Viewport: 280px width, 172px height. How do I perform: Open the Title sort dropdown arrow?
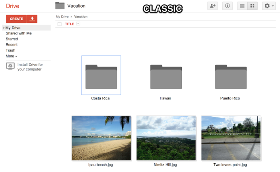coord(78,24)
